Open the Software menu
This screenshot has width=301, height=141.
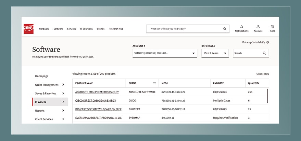(58, 29)
